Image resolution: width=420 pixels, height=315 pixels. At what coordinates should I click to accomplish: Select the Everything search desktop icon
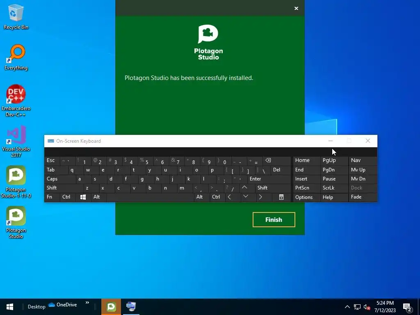(16, 57)
